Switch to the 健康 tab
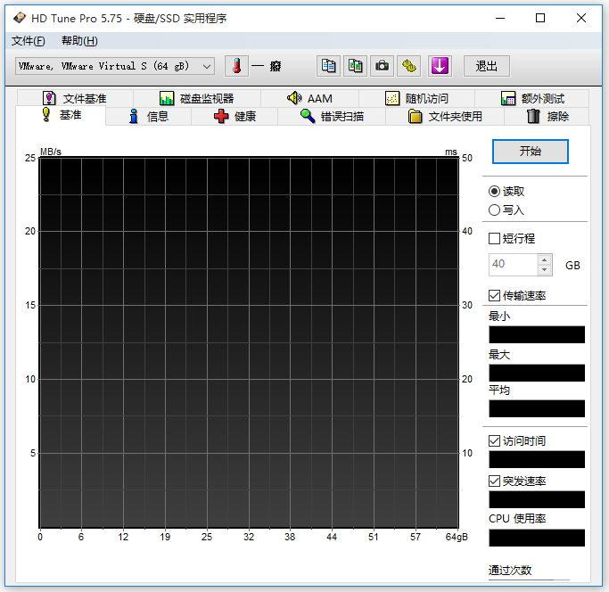 235,116
